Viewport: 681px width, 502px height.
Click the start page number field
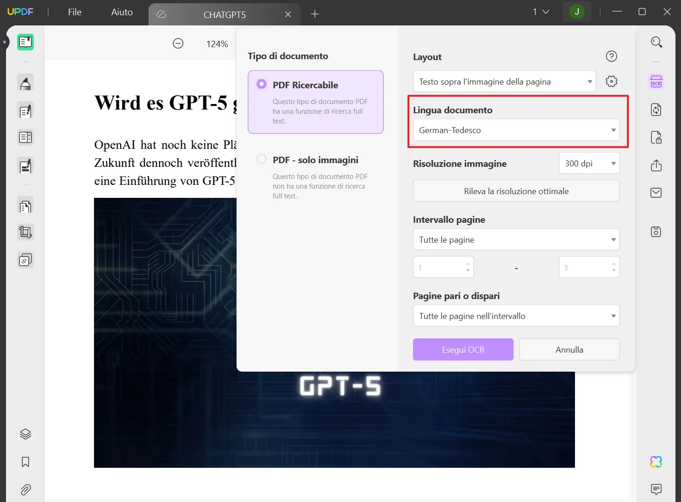(x=443, y=268)
